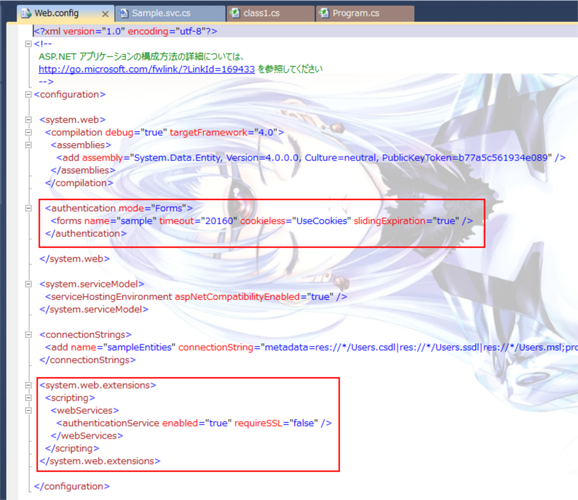The image size is (578, 500).
Task: Open the go.microsoft.com fwlink URL
Action: tap(147, 69)
